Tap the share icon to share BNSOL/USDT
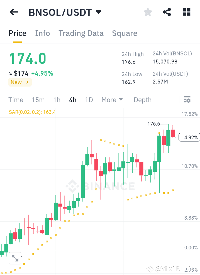 point(167,12)
